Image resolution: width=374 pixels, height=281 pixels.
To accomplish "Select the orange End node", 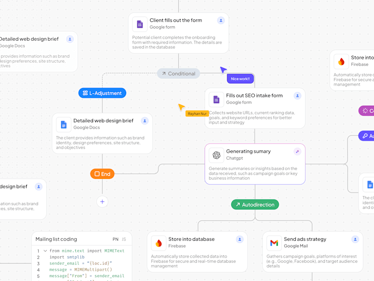I will click(102, 174).
